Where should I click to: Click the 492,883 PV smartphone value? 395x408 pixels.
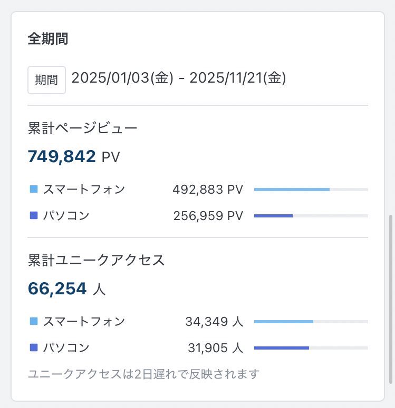tap(207, 190)
